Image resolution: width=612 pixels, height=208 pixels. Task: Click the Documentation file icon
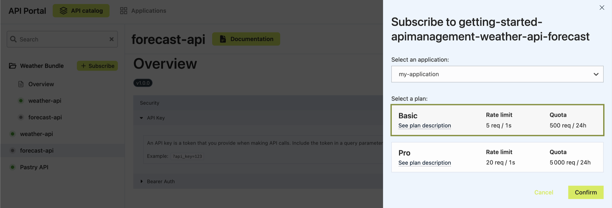[x=223, y=39]
